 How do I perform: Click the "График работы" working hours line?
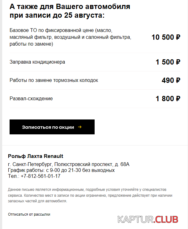(x=61, y=170)
